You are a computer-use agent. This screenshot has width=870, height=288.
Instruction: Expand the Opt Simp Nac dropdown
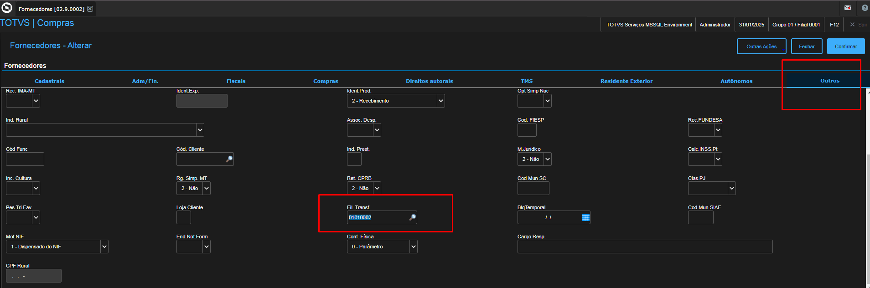pos(548,101)
